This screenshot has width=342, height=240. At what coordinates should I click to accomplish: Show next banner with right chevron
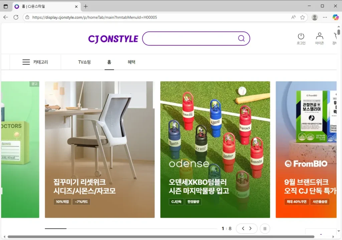(250, 229)
